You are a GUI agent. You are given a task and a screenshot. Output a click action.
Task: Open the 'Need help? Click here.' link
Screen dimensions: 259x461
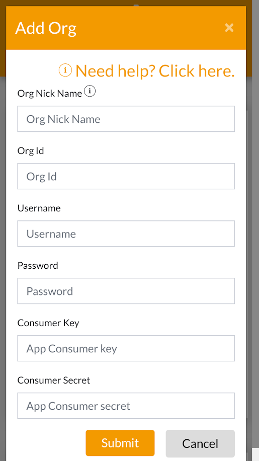click(x=155, y=71)
